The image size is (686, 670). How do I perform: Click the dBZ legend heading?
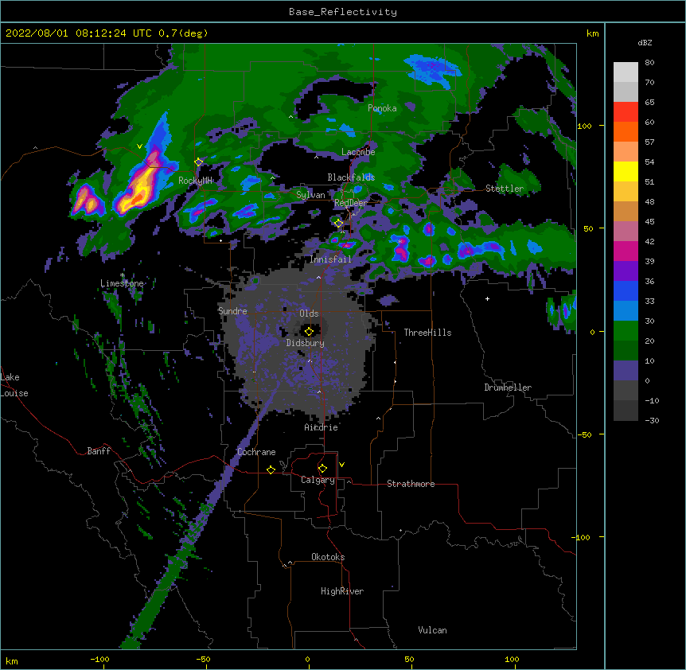pyautogui.click(x=645, y=42)
